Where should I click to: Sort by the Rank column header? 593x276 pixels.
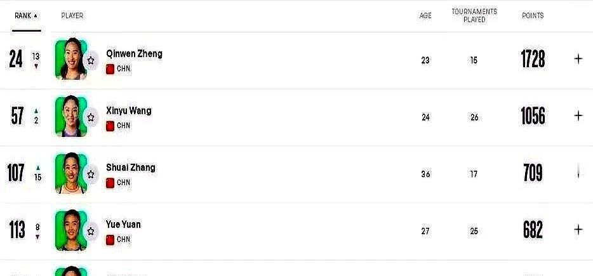[23, 16]
